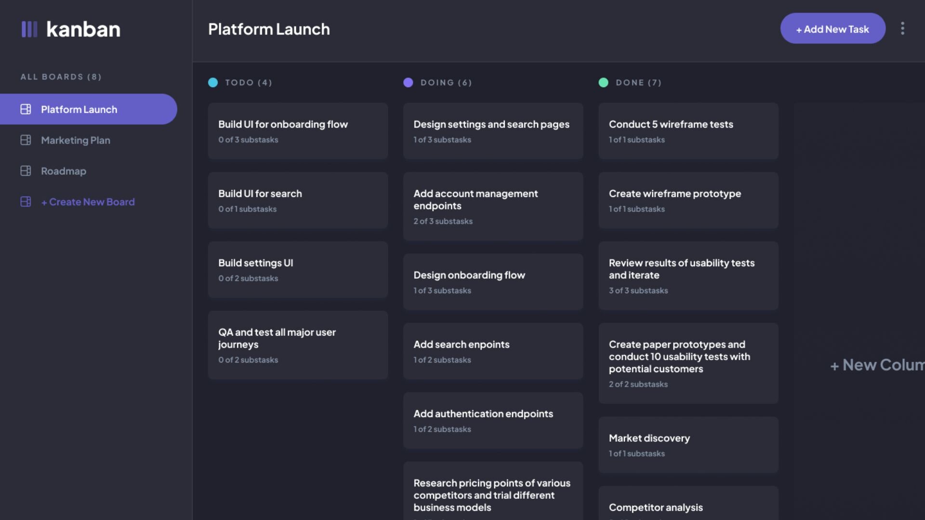Screen dimensions: 925x520
Task: Click the TODO column blue dot
Action: [213, 82]
